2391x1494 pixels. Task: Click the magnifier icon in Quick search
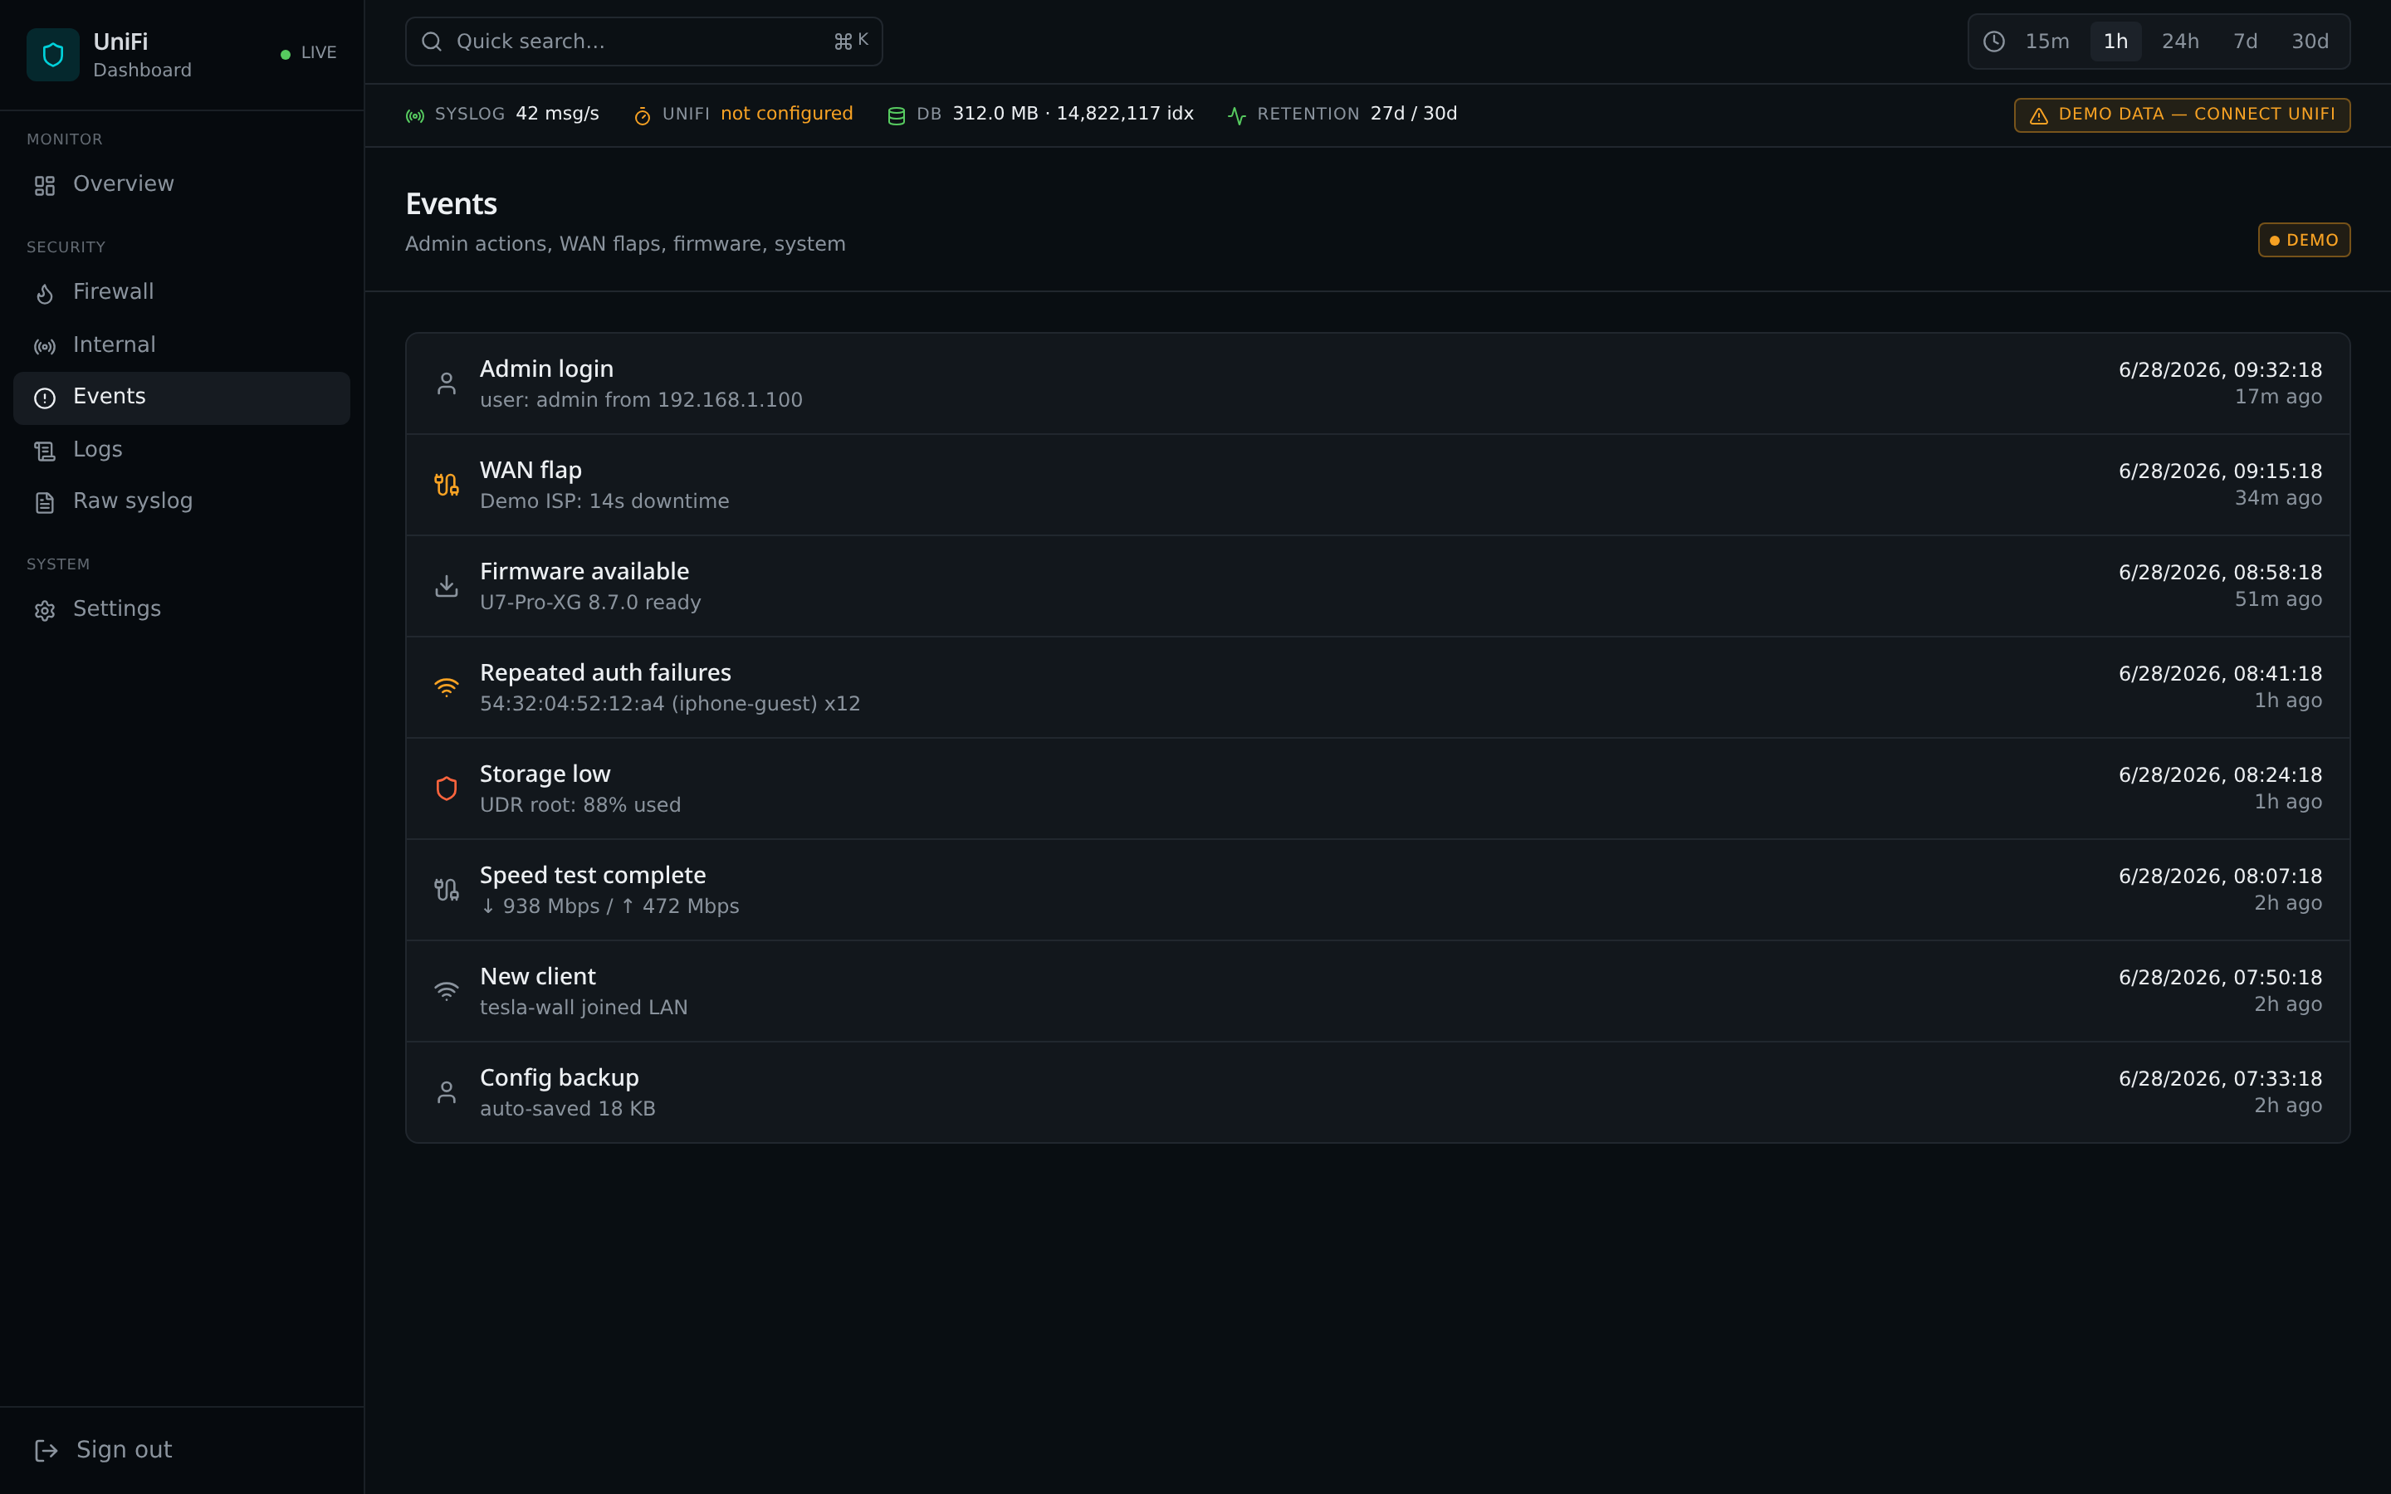(x=432, y=41)
